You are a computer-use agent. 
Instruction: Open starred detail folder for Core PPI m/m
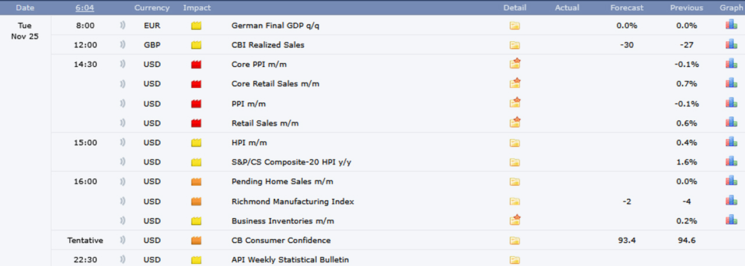tap(515, 64)
